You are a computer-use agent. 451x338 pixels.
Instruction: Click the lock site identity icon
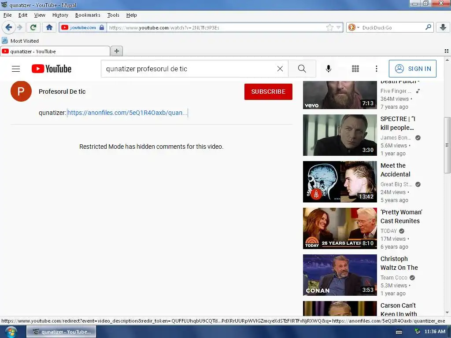click(102, 28)
